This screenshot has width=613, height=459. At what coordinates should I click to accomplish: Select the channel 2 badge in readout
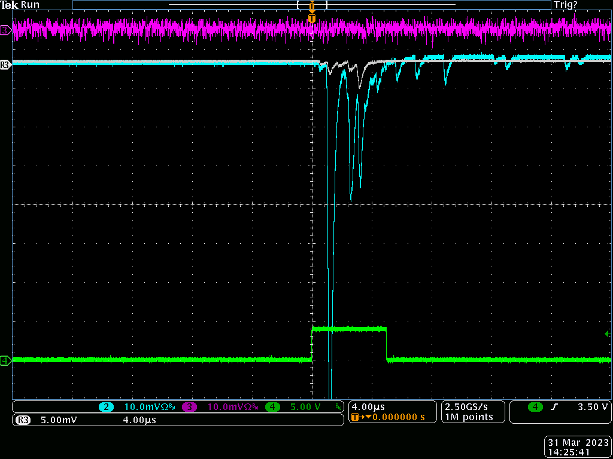107,407
